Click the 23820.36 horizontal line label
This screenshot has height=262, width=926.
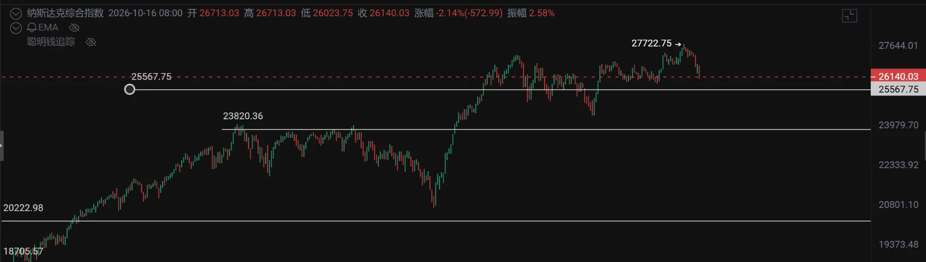pos(243,116)
